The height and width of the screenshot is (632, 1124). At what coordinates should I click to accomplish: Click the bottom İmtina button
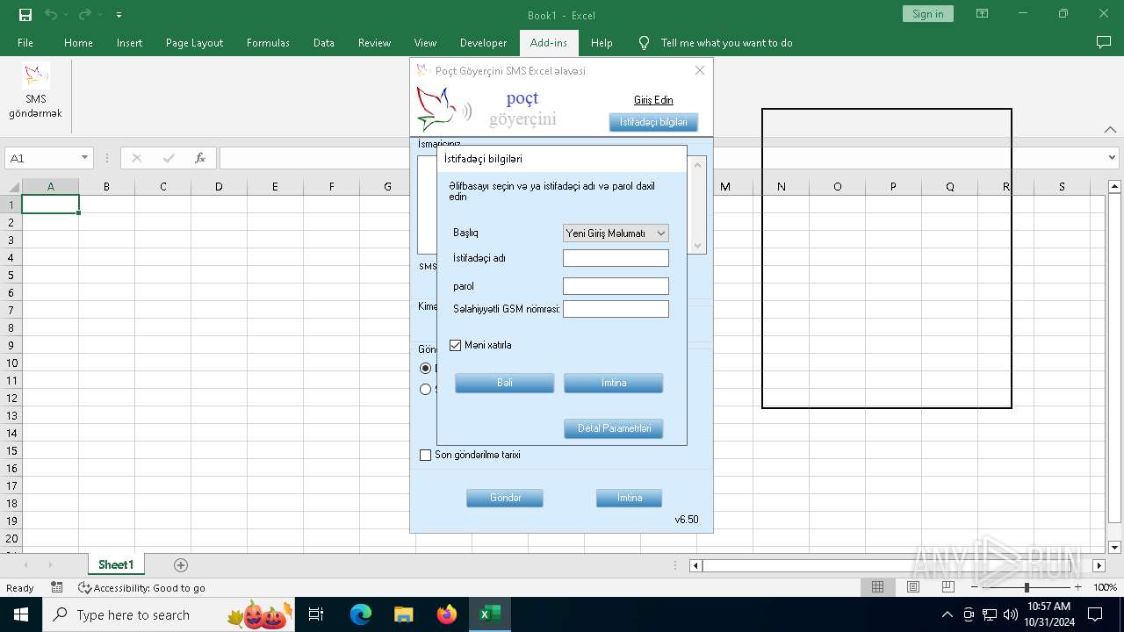(630, 498)
